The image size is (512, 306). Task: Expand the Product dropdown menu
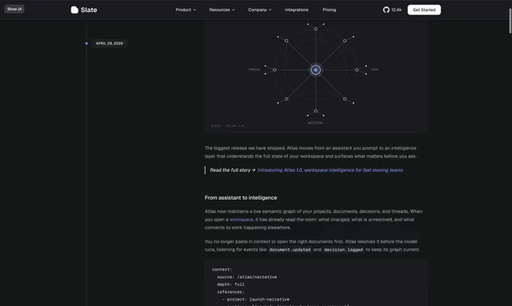click(x=186, y=10)
